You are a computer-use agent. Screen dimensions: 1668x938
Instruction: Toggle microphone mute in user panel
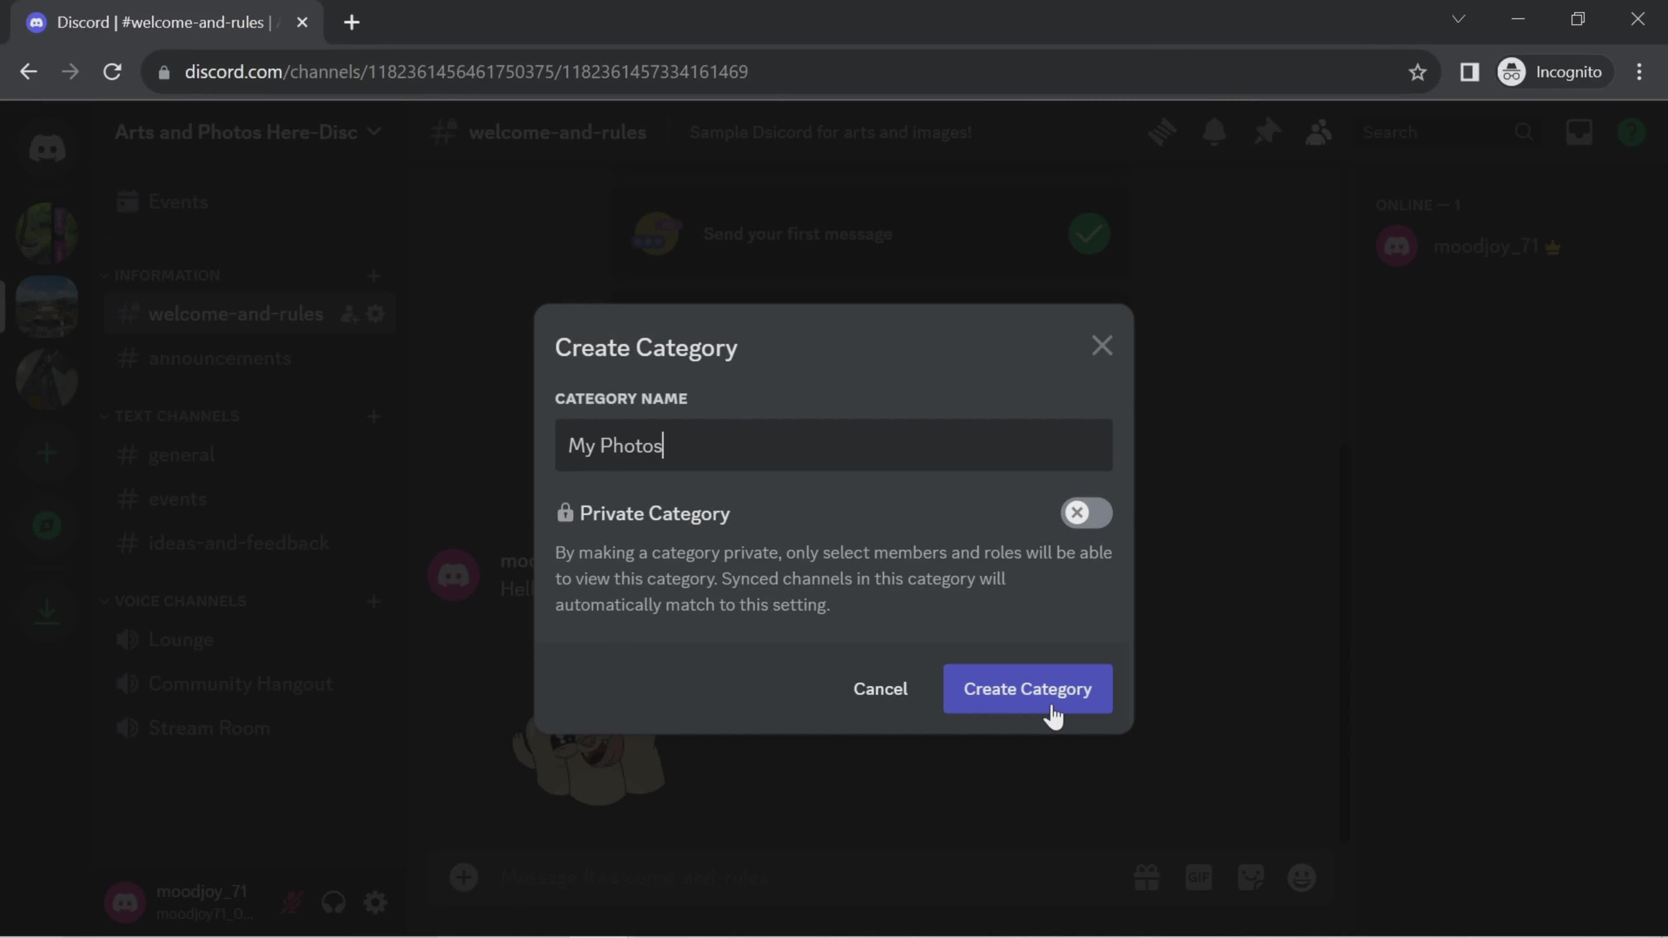point(291,902)
